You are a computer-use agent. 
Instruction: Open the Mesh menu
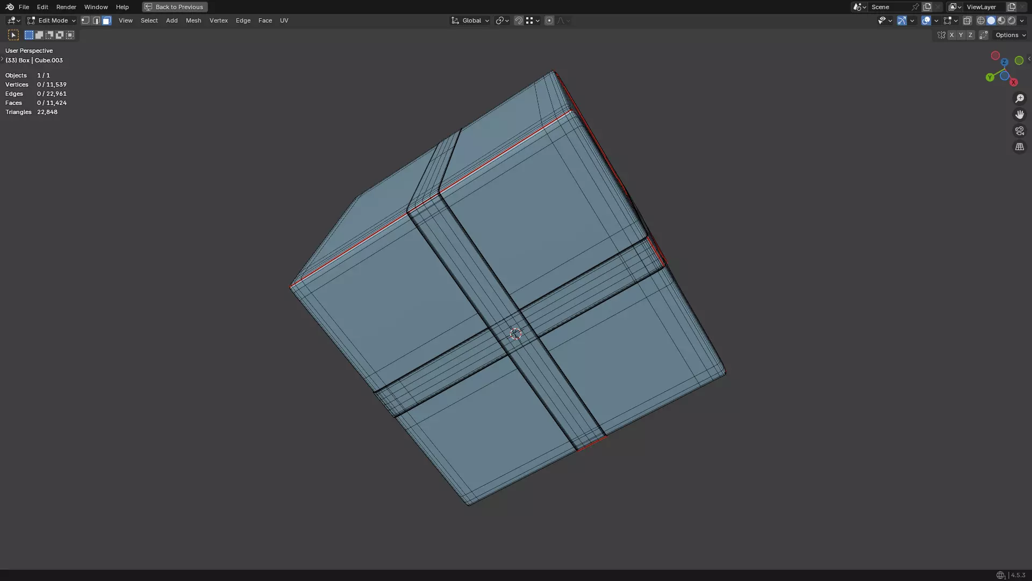point(193,20)
